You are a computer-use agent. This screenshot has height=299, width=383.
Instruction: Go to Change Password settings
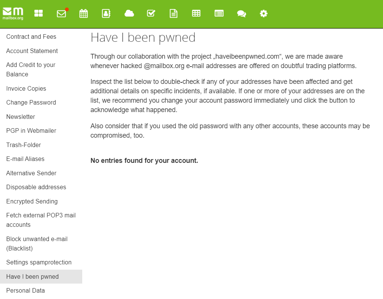pyautogui.click(x=31, y=103)
